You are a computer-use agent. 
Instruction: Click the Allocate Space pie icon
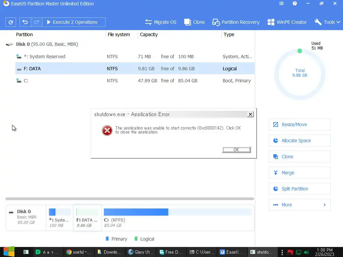[x=276, y=141]
